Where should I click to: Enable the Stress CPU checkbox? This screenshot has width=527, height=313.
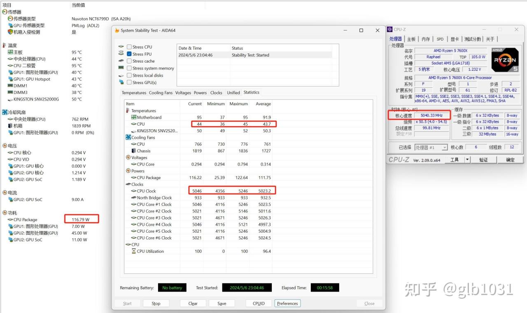(x=129, y=47)
